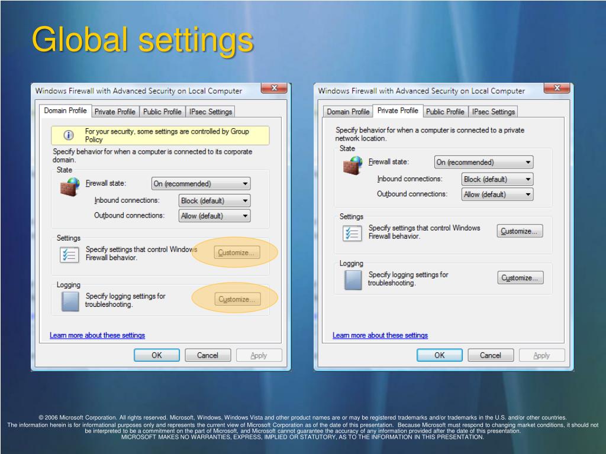Click Settings Customize button in left dialog

coord(237,252)
